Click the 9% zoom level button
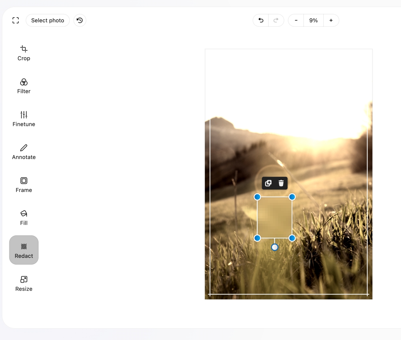The height and width of the screenshot is (340, 401). 313,20
